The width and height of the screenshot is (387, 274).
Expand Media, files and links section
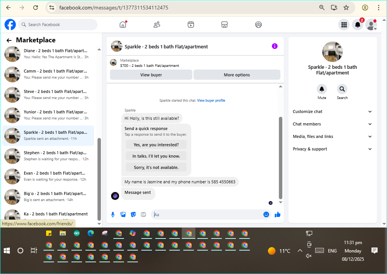[332, 136]
